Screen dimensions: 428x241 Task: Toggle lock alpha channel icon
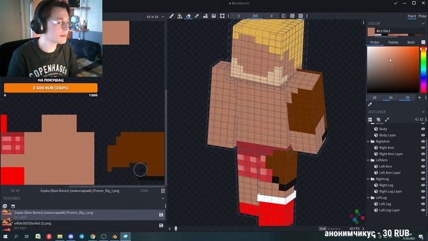(x=292, y=16)
